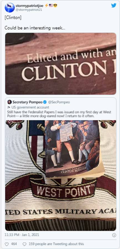Open the tweet info icon
Screen dimensions: 120x249
click(114, 235)
